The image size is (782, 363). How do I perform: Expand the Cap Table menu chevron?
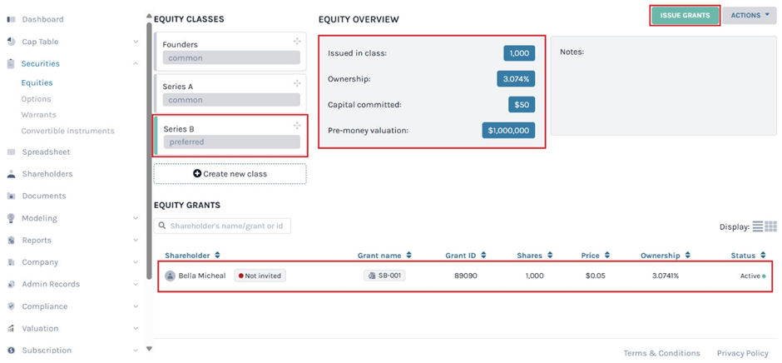click(x=136, y=42)
